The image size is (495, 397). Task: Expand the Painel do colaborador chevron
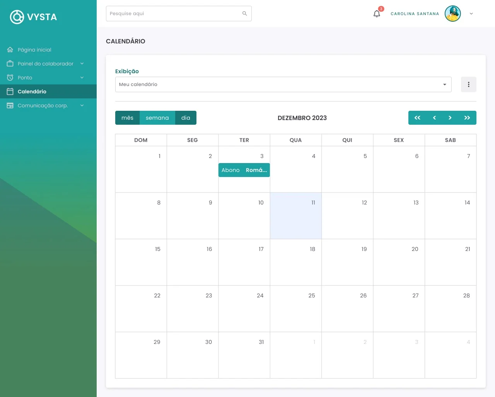(x=82, y=64)
